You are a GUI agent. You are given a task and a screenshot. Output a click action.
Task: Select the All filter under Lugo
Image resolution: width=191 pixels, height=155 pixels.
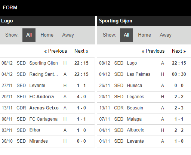point(29,35)
